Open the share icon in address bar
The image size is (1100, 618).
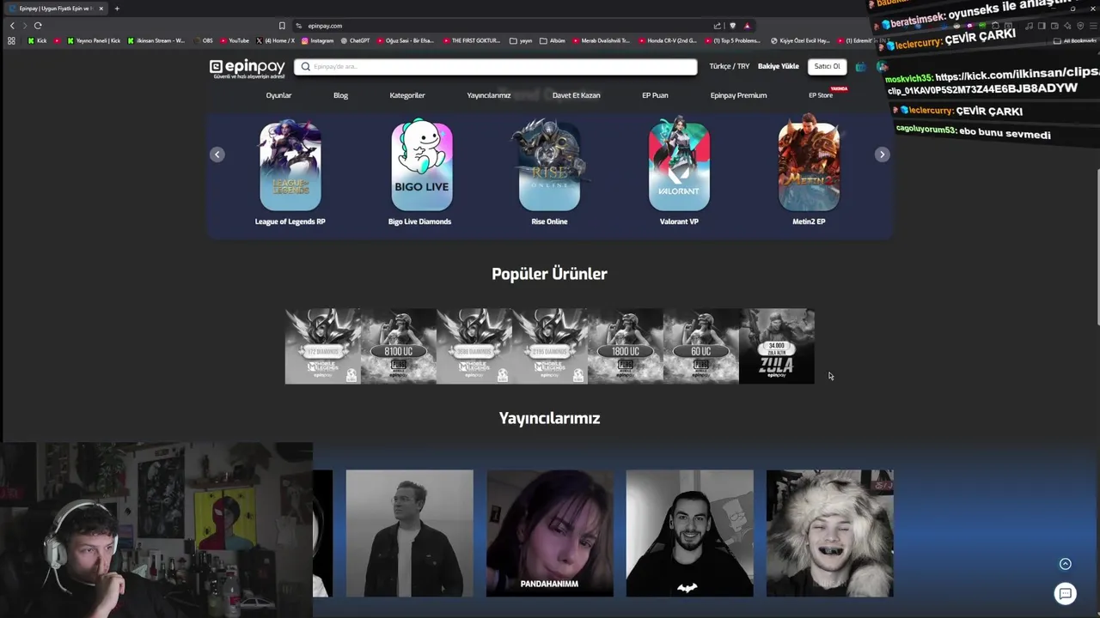click(718, 26)
